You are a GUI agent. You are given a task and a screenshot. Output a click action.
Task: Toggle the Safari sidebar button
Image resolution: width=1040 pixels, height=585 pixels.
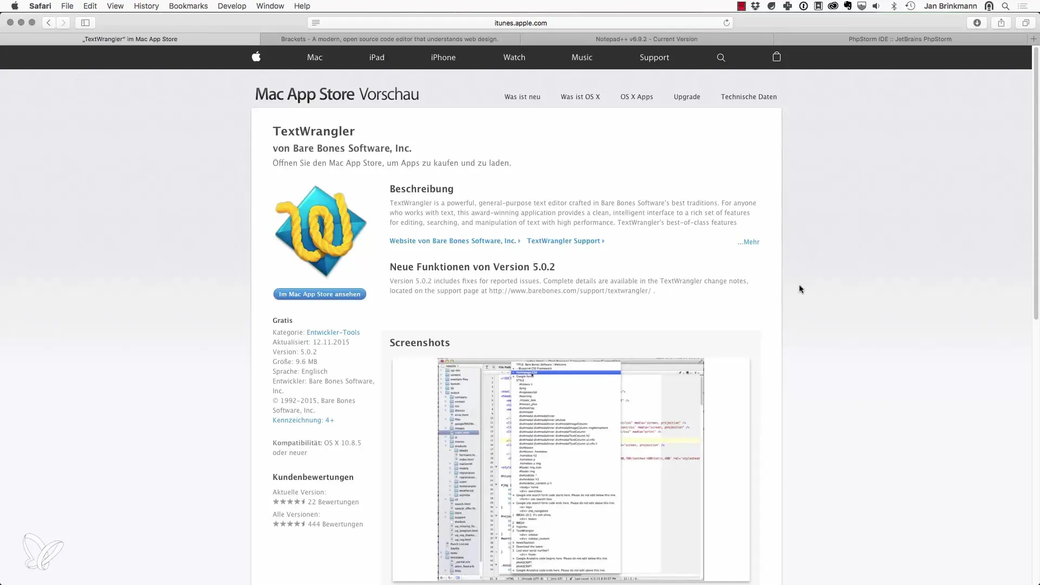click(x=85, y=23)
